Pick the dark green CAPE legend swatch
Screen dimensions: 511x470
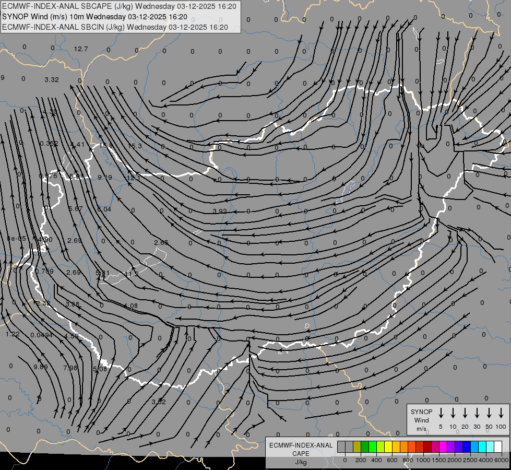click(x=365, y=446)
